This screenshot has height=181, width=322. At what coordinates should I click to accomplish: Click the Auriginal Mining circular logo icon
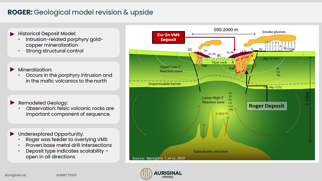point(146,174)
